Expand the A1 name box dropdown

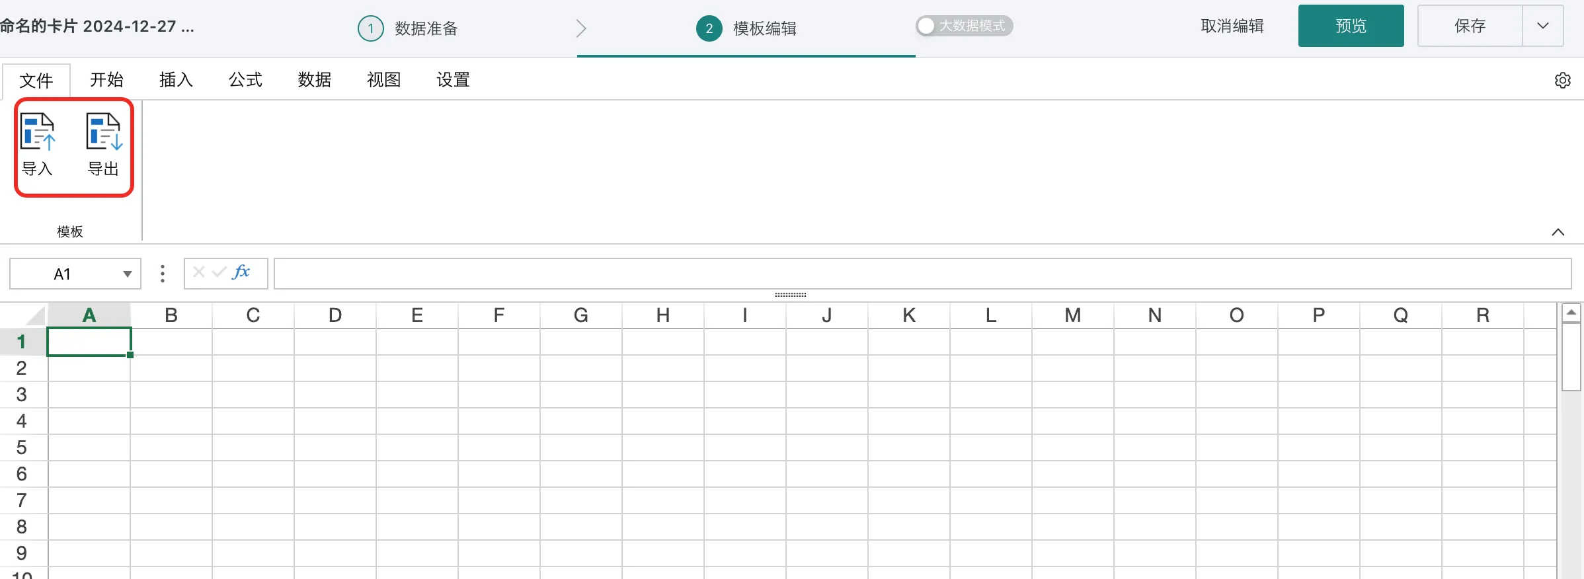click(127, 274)
